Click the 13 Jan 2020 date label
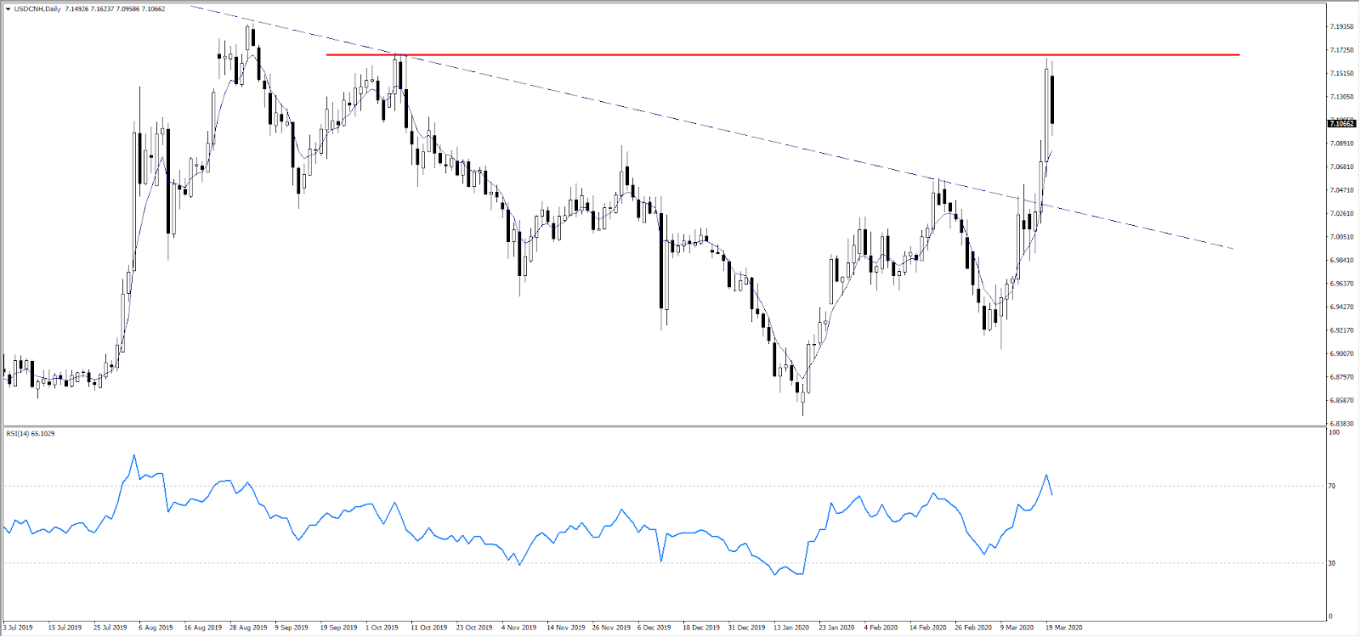1360x637 pixels. click(791, 628)
